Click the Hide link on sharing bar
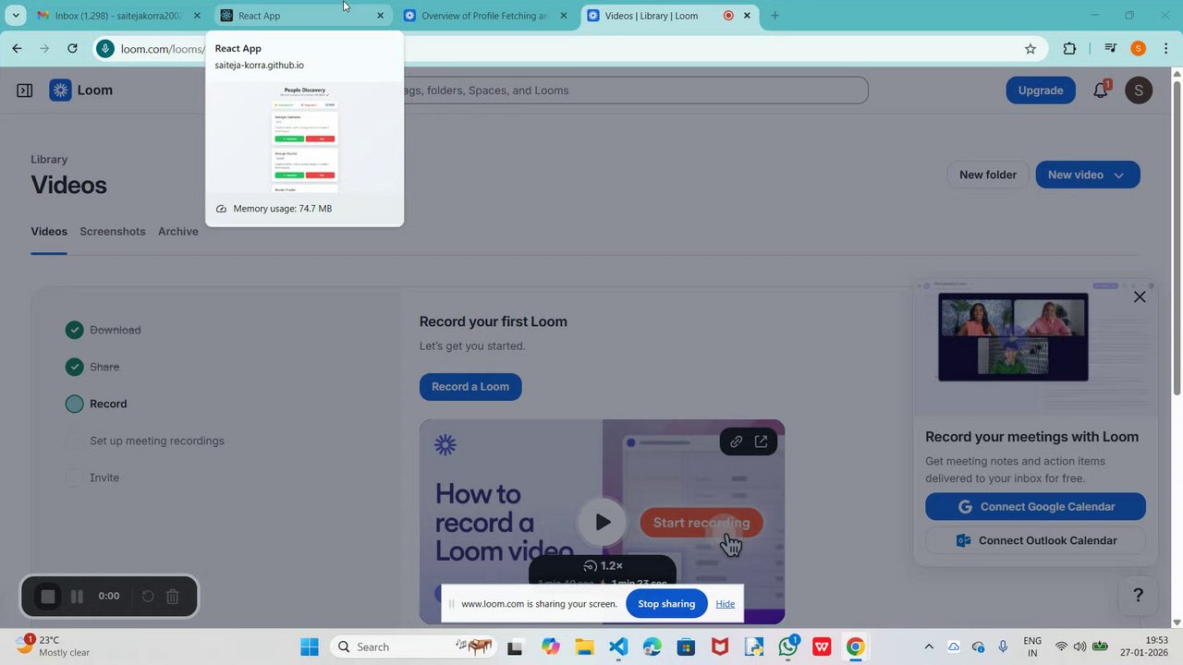This screenshot has height=665, width=1183. click(x=726, y=604)
